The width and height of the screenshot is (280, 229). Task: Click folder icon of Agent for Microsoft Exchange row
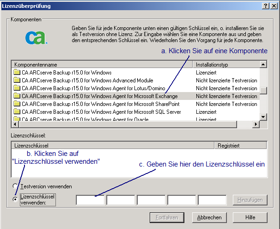pos(17,96)
